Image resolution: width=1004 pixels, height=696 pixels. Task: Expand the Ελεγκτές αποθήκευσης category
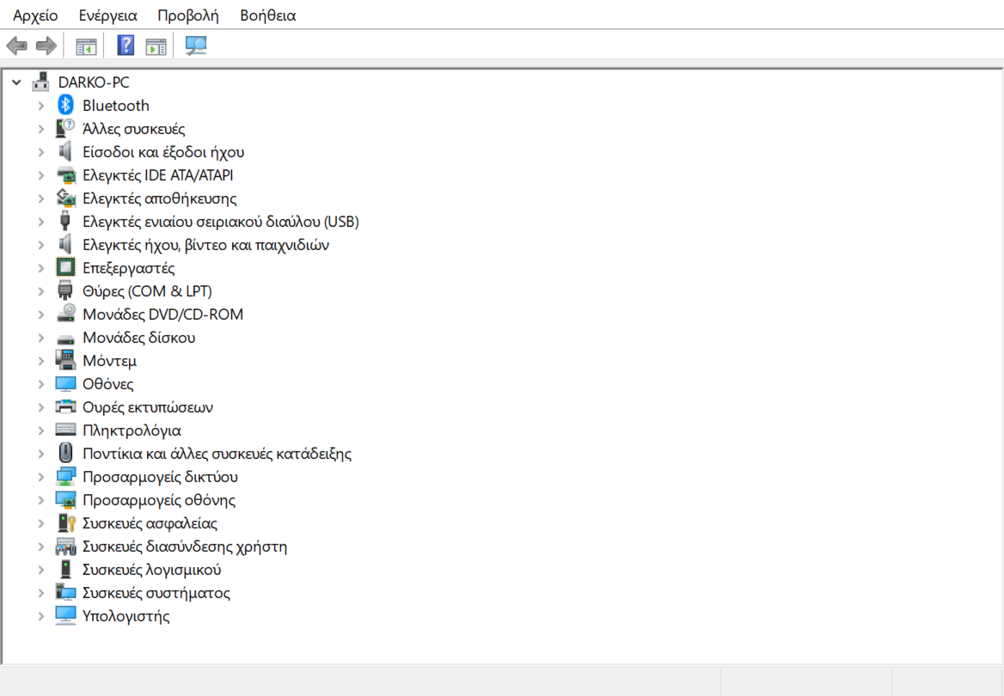(41, 198)
